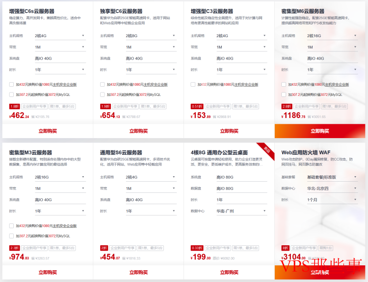368x282 pixels.
Task: Expand 带宽 dropdown for 密集型M3 server
Action: coord(60,188)
